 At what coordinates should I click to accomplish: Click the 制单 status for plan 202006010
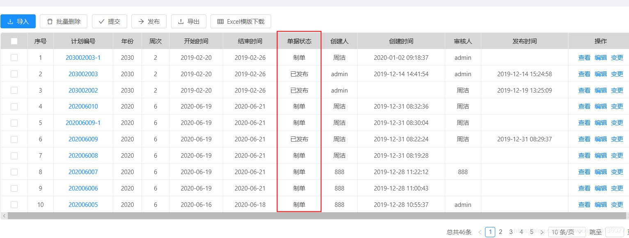point(299,107)
